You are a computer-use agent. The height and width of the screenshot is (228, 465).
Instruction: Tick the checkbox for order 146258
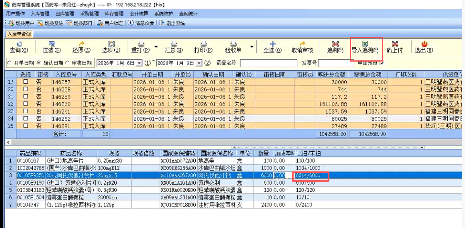point(25,89)
